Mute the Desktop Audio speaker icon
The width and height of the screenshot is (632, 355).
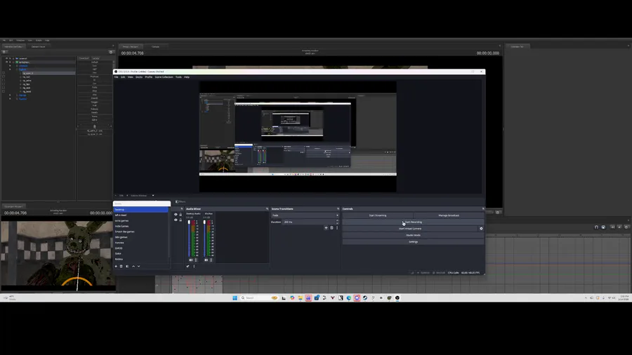click(x=190, y=260)
